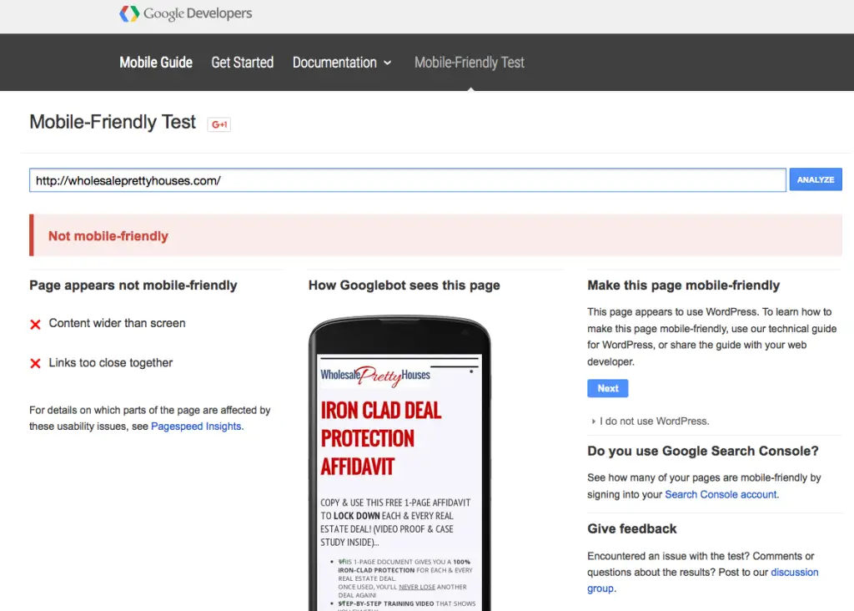
Task: Click 'How Googlebot sees this page' heading
Action: [x=404, y=285]
